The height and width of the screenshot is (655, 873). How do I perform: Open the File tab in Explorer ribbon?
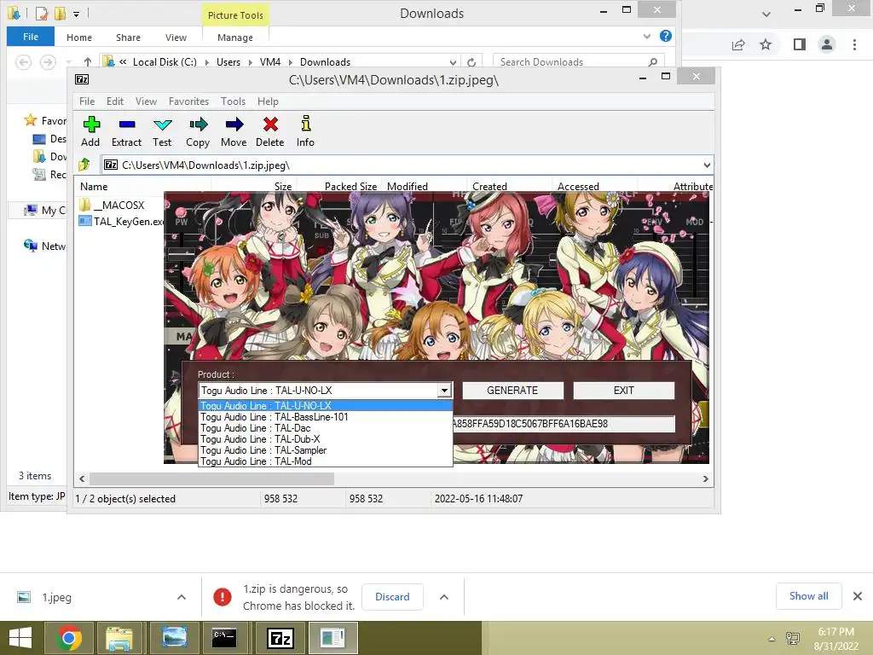point(31,37)
